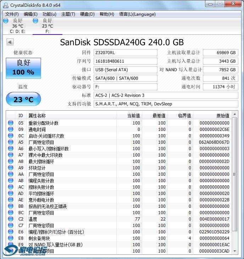Screen dimensions: 244x259
Task: Click the blue status orb for C: D: E: disk
Action: click(x=6, y=21)
